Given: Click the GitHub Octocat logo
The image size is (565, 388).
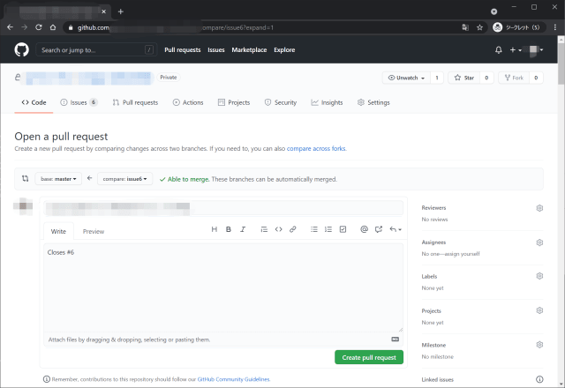Looking at the screenshot, I should click(x=21, y=49).
